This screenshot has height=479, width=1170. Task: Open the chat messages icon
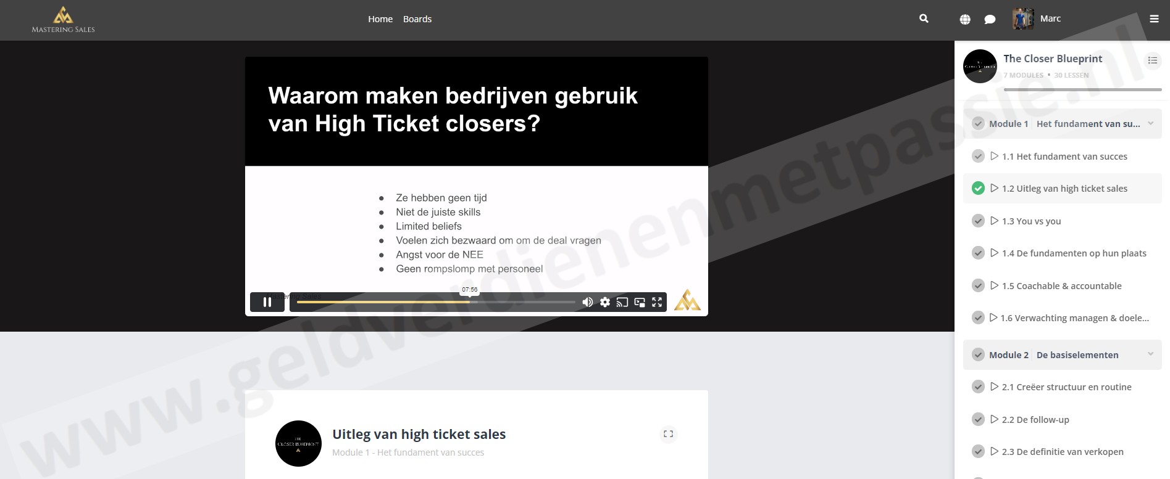pyautogui.click(x=990, y=19)
